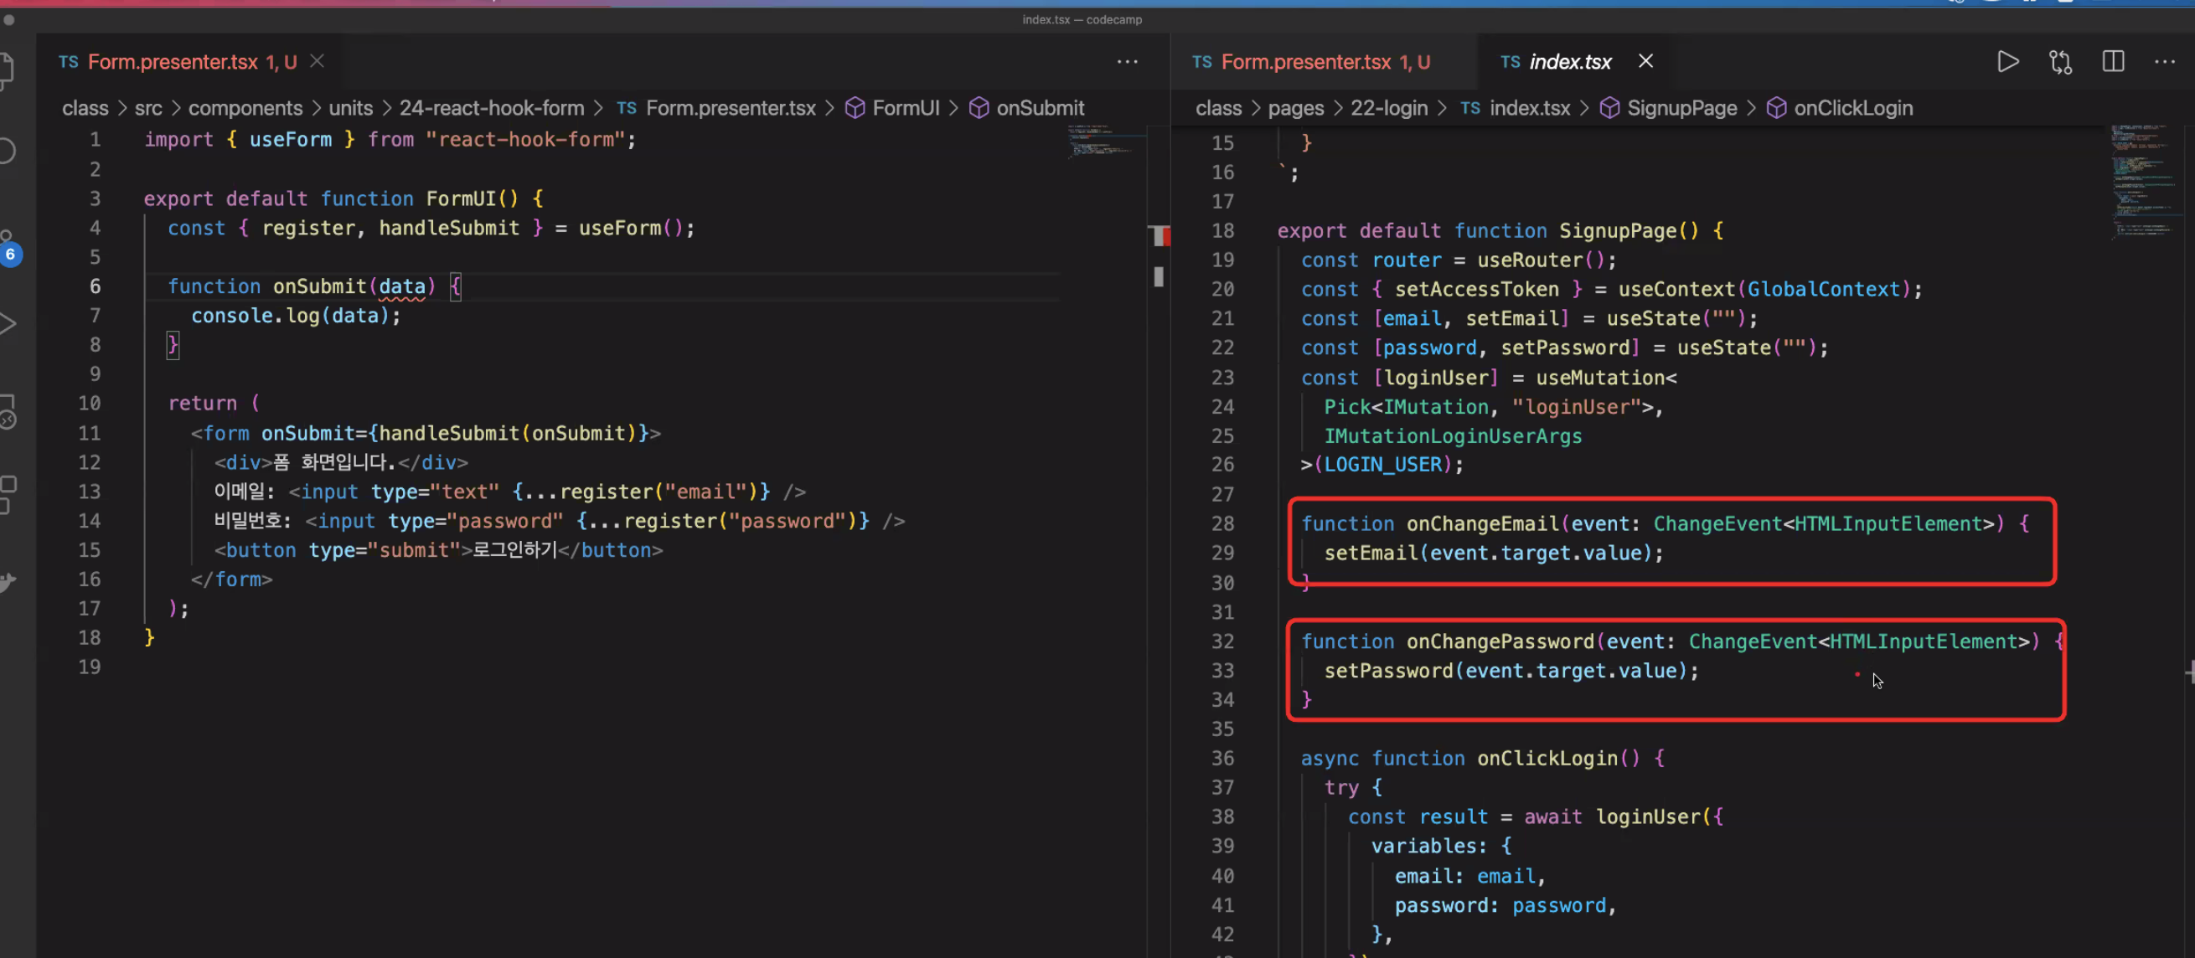2195x958 pixels.
Task: Open changes compare icon in right editor
Action: pyautogui.click(x=2060, y=61)
